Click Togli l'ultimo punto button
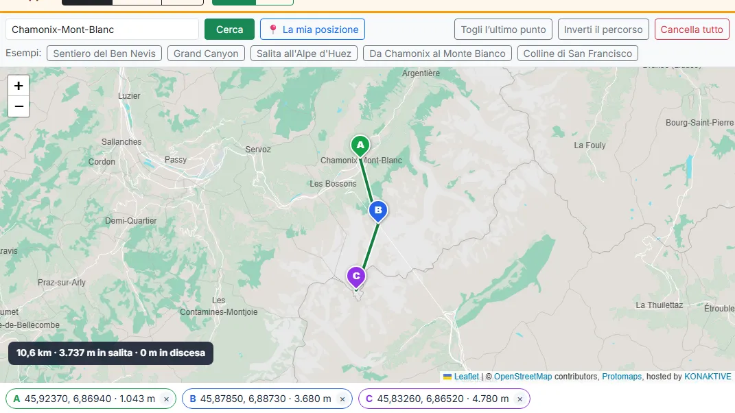Image resolution: width=735 pixels, height=413 pixels. (503, 29)
